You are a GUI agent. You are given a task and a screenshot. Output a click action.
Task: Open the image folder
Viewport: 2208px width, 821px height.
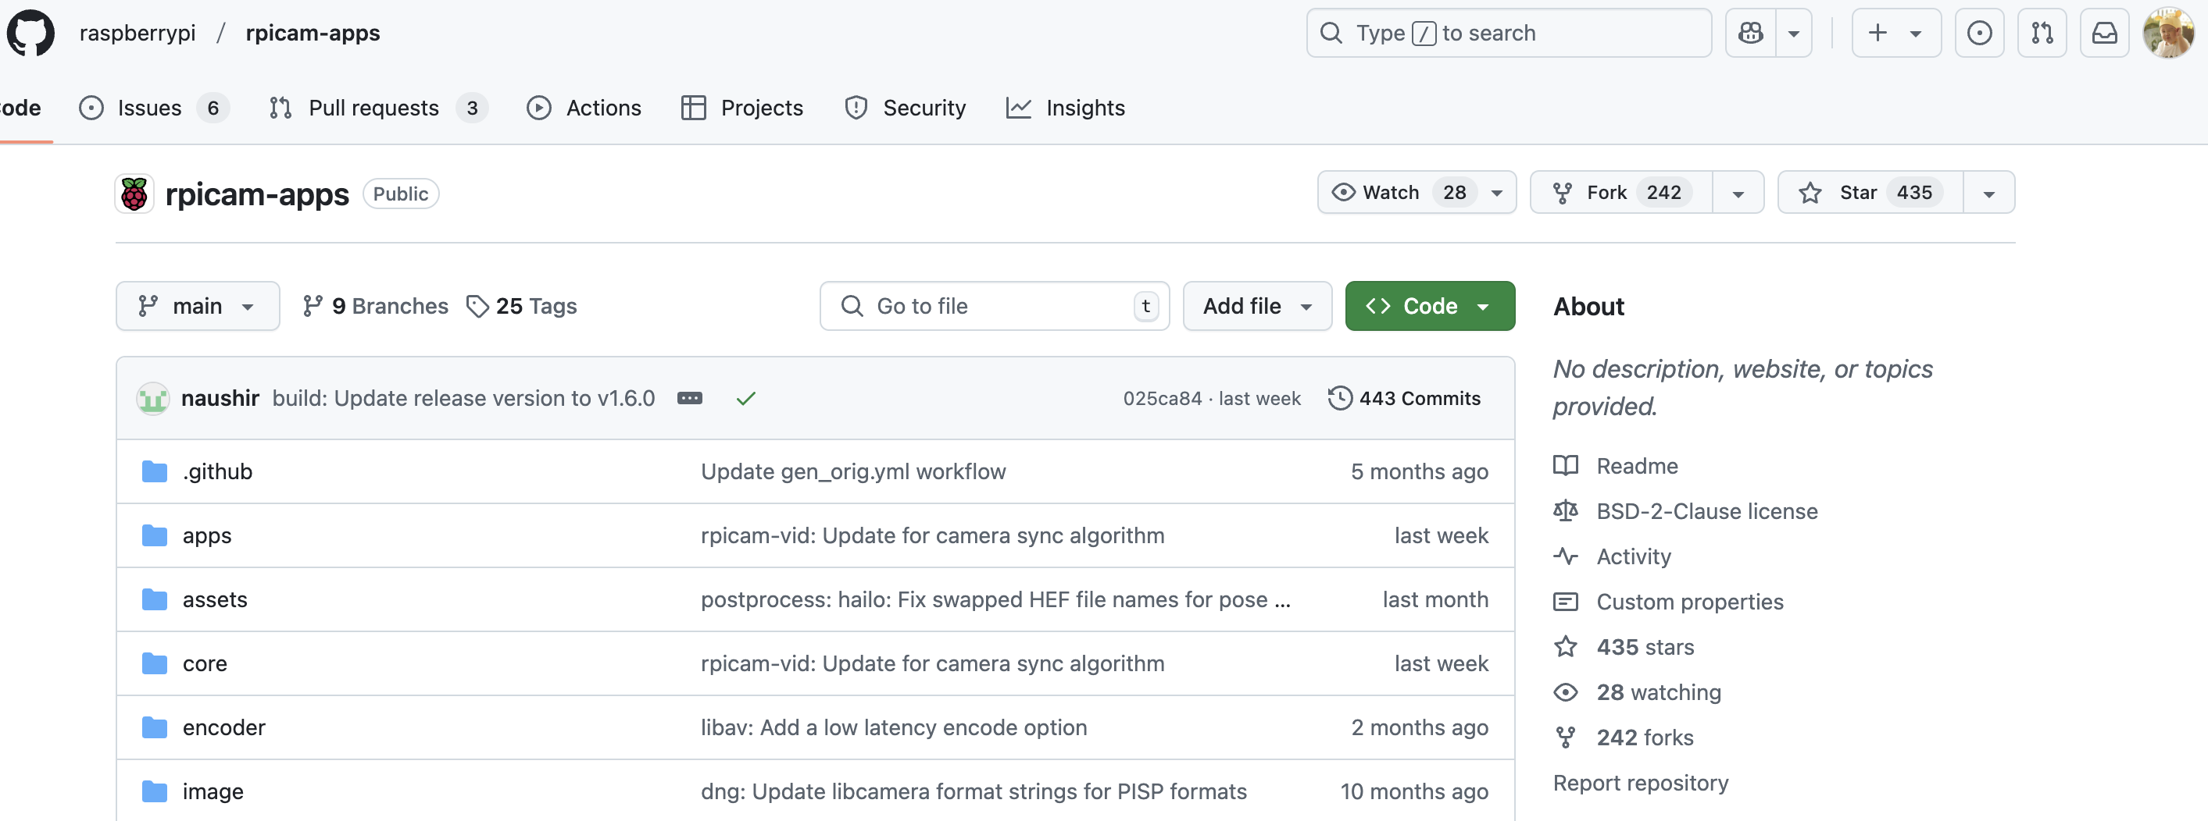point(213,792)
